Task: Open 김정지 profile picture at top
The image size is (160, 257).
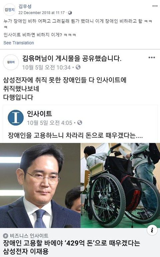Action: (x=10, y=10)
